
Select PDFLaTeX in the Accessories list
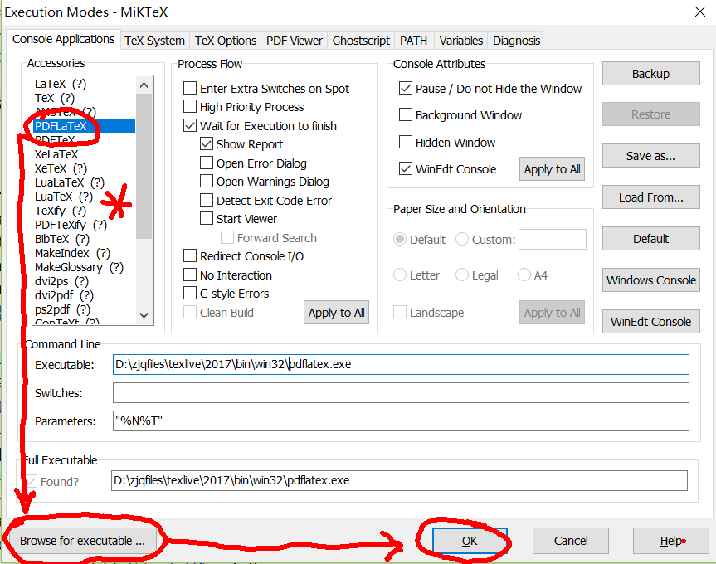(x=84, y=126)
